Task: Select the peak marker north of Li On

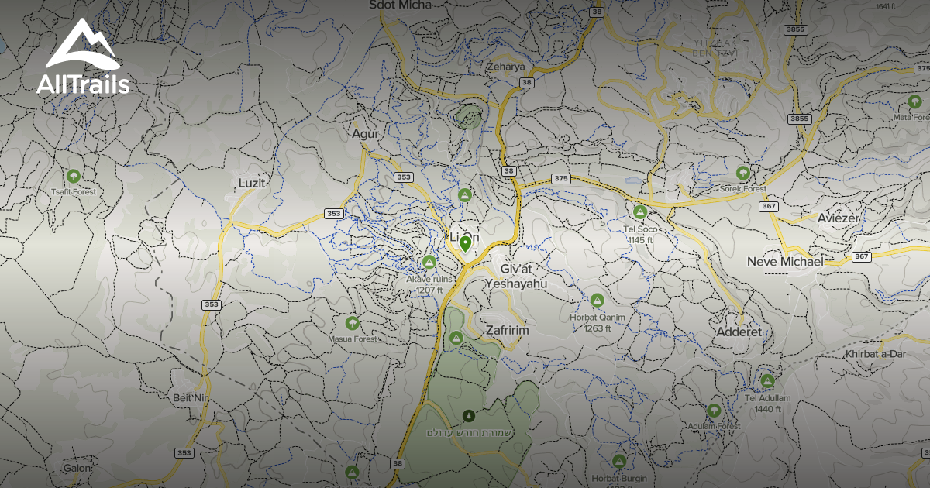Action: click(x=465, y=194)
